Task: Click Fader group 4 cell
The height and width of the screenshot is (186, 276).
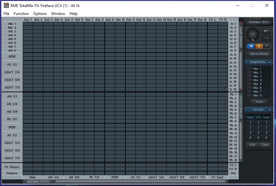Action: point(266,138)
